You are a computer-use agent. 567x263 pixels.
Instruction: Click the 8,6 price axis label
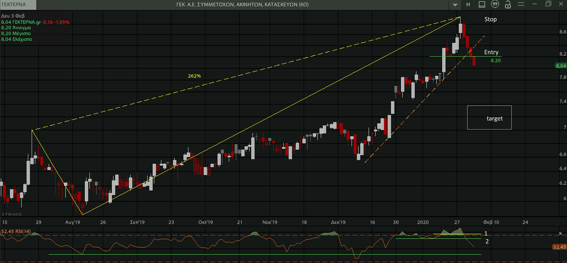tap(562, 31)
